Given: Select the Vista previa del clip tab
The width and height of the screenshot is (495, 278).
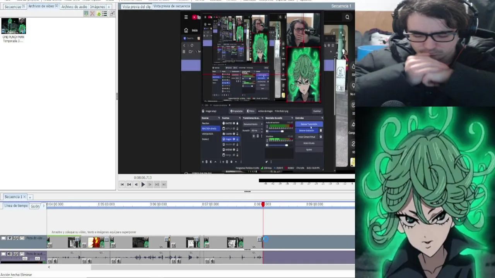Looking at the screenshot, I should point(137,7).
